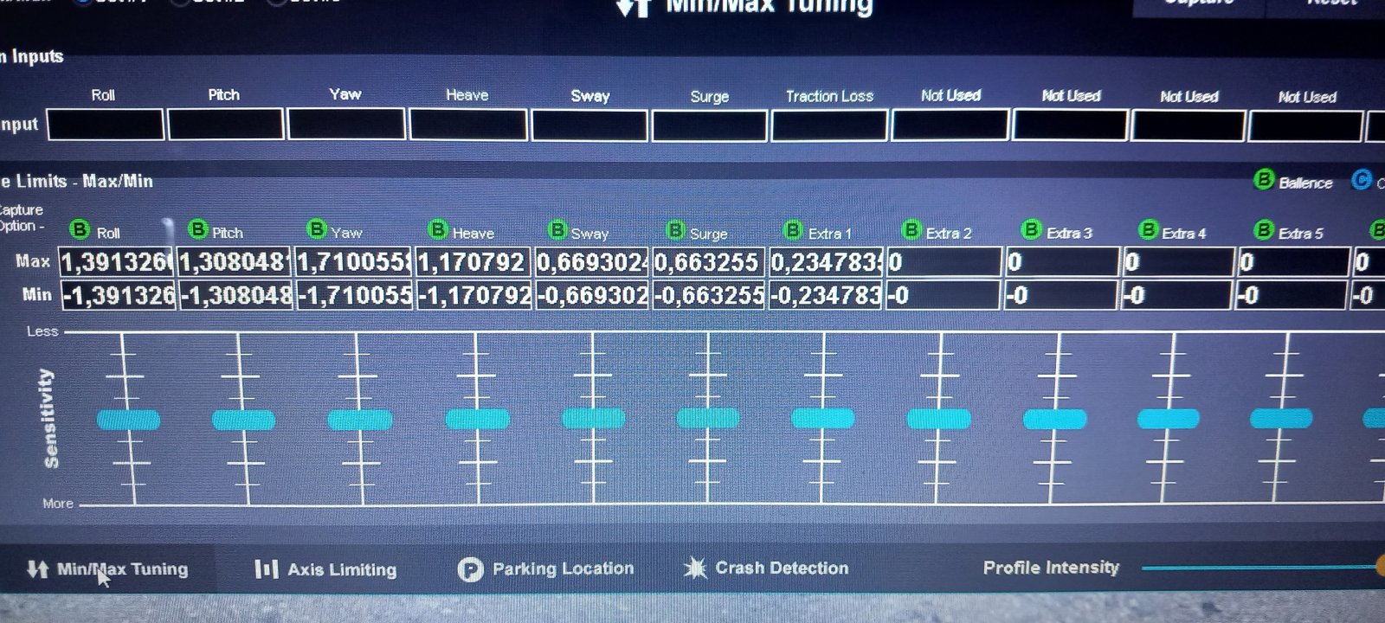
Task: Focus the Sway Min value field
Action: click(x=592, y=296)
